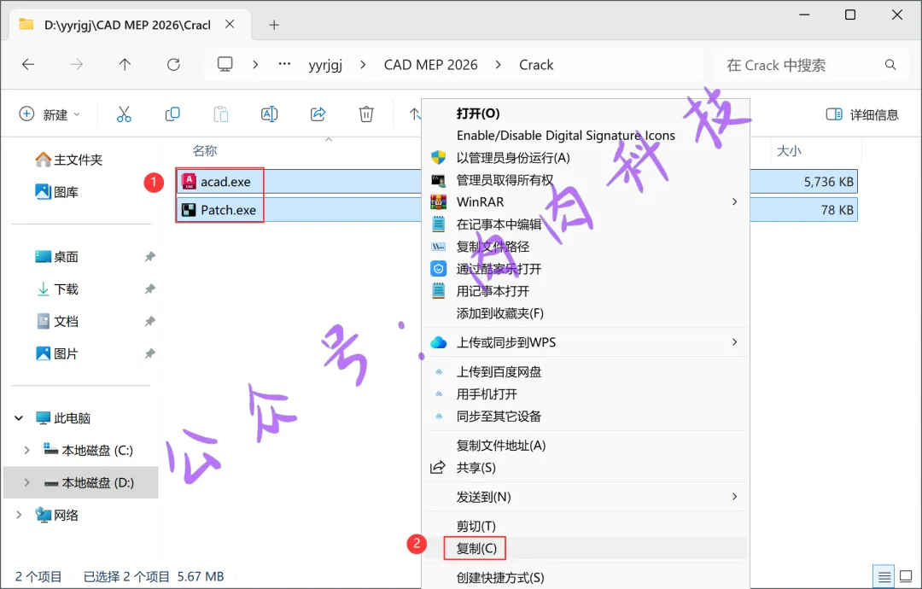Choose 添加到收藏夹(F)
This screenshot has height=589, width=922.
click(500, 313)
